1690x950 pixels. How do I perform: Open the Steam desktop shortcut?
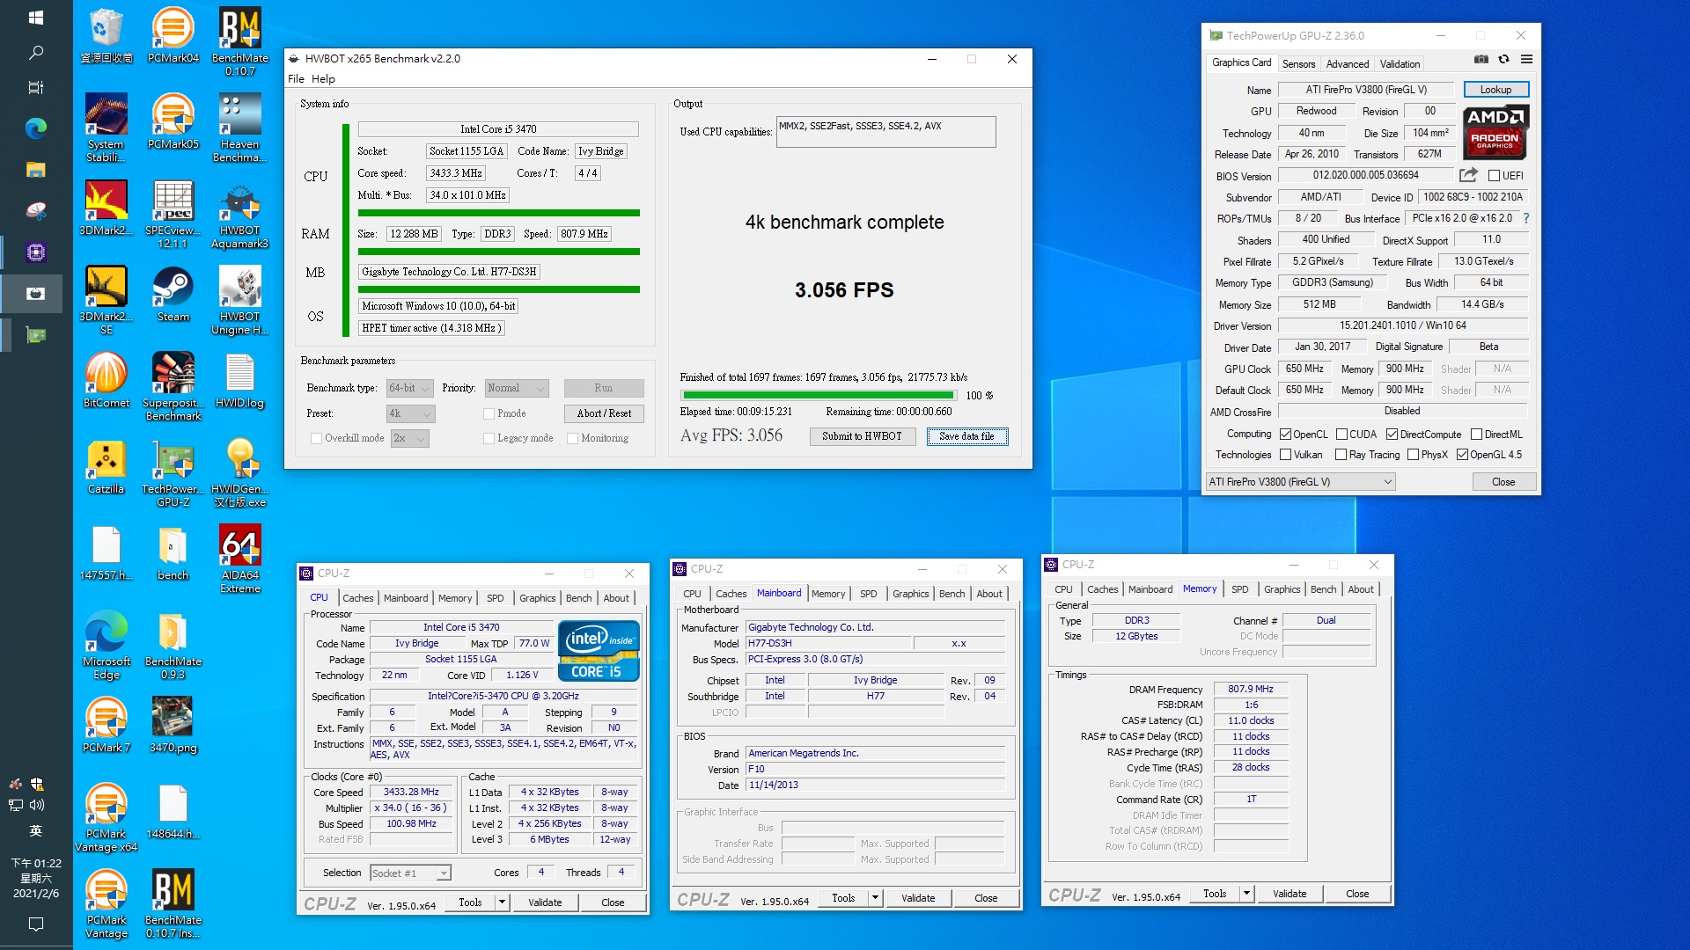point(173,295)
